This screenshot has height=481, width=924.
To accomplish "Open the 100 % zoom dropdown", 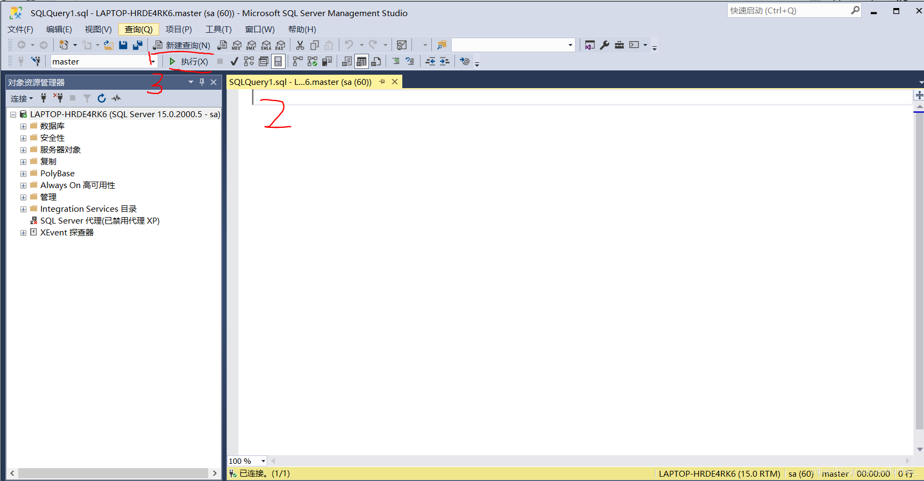I will coord(263,461).
